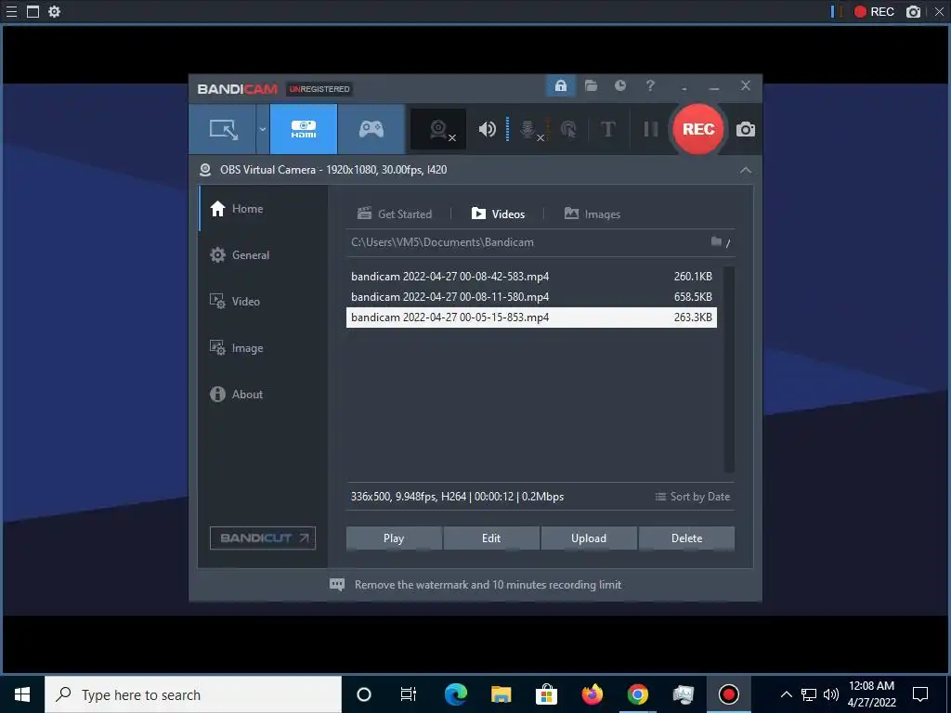Open the help question mark icon
This screenshot has height=713, width=951.
coord(650,85)
